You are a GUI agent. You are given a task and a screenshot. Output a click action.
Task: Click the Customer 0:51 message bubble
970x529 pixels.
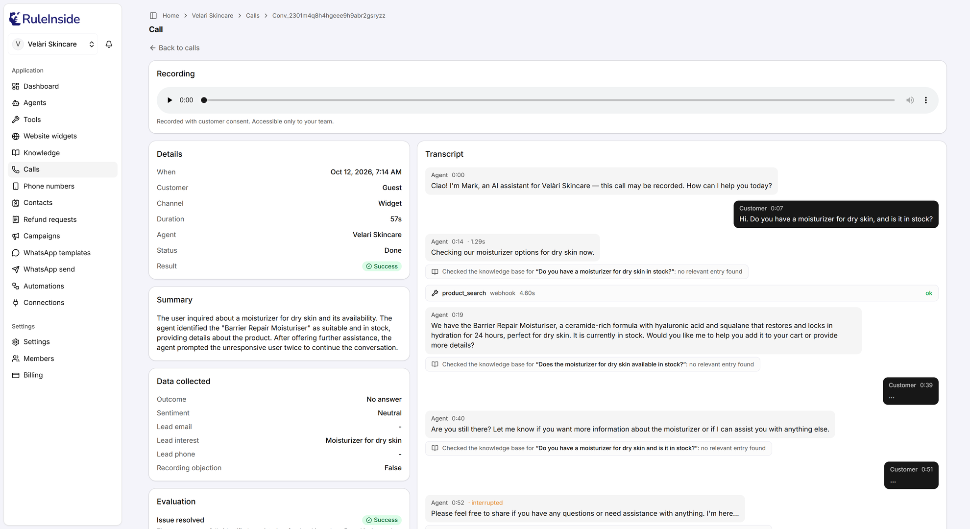tap(911, 475)
